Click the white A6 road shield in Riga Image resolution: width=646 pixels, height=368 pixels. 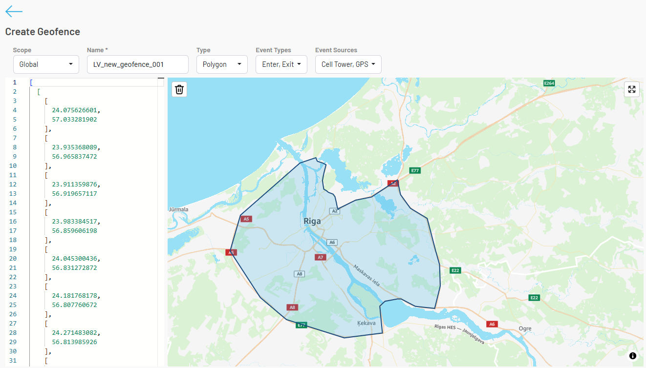coord(332,242)
